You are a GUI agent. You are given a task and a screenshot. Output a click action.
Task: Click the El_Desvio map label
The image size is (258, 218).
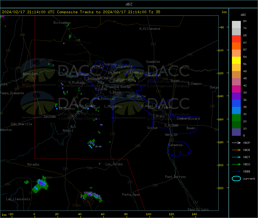point(67,109)
